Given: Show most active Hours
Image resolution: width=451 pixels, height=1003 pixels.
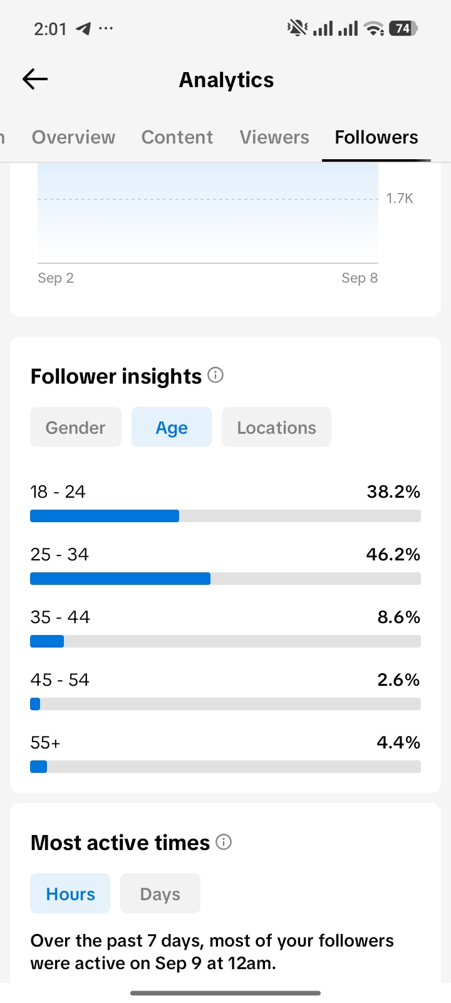Looking at the screenshot, I should pos(70,893).
